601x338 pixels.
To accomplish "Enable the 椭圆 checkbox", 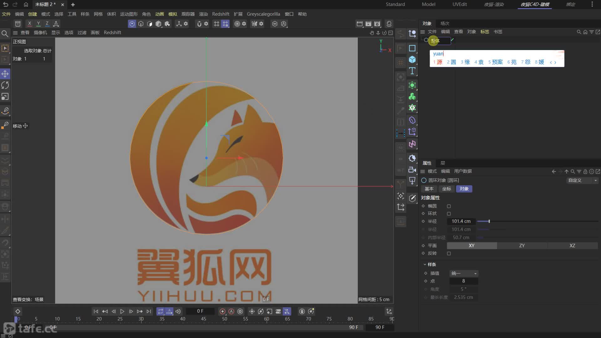I will pyautogui.click(x=449, y=206).
